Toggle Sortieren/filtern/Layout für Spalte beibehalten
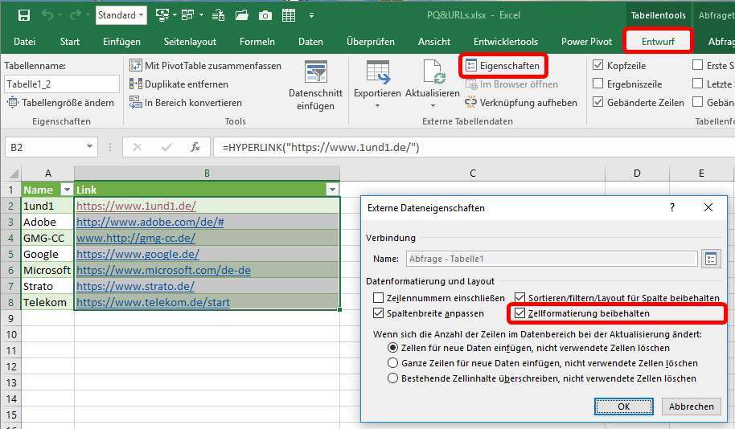This screenshot has height=429, width=735. click(x=519, y=297)
